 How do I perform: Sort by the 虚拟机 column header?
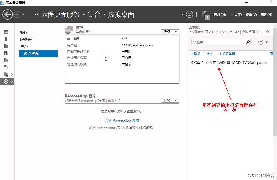click(195, 54)
